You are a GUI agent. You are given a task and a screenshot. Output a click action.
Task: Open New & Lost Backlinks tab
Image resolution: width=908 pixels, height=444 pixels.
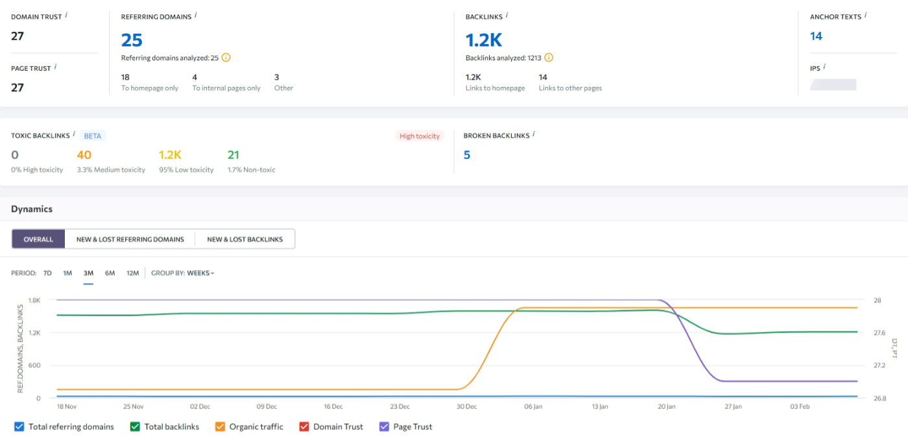pos(245,239)
